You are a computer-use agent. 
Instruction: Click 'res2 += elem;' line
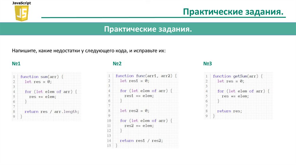139,126
